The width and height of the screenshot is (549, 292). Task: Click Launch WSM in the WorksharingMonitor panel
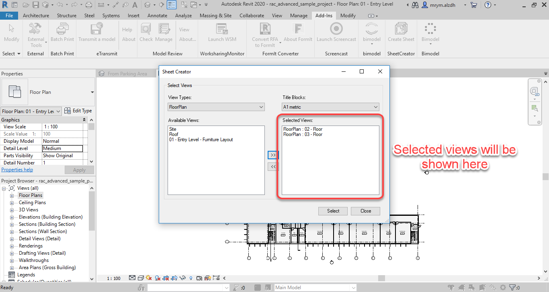(x=222, y=32)
